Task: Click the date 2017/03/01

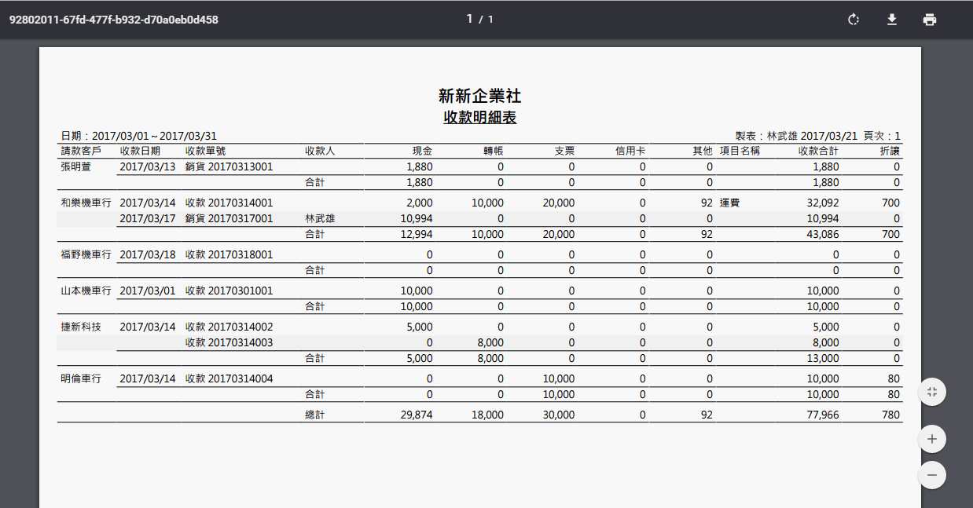Action: click(148, 291)
